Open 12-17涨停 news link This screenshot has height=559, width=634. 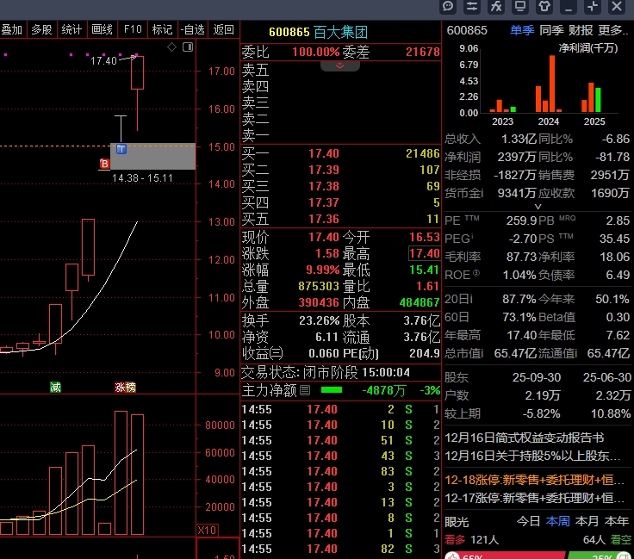click(x=535, y=498)
